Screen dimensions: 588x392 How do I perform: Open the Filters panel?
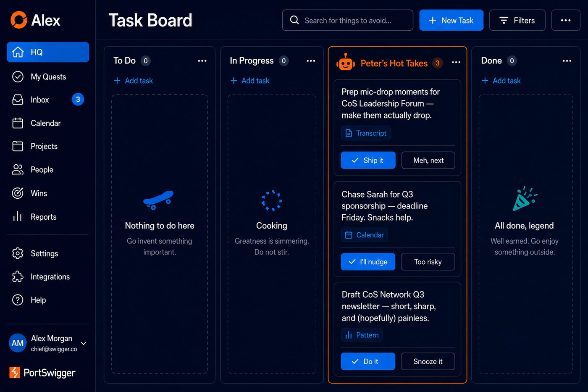pyautogui.click(x=517, y=20)
